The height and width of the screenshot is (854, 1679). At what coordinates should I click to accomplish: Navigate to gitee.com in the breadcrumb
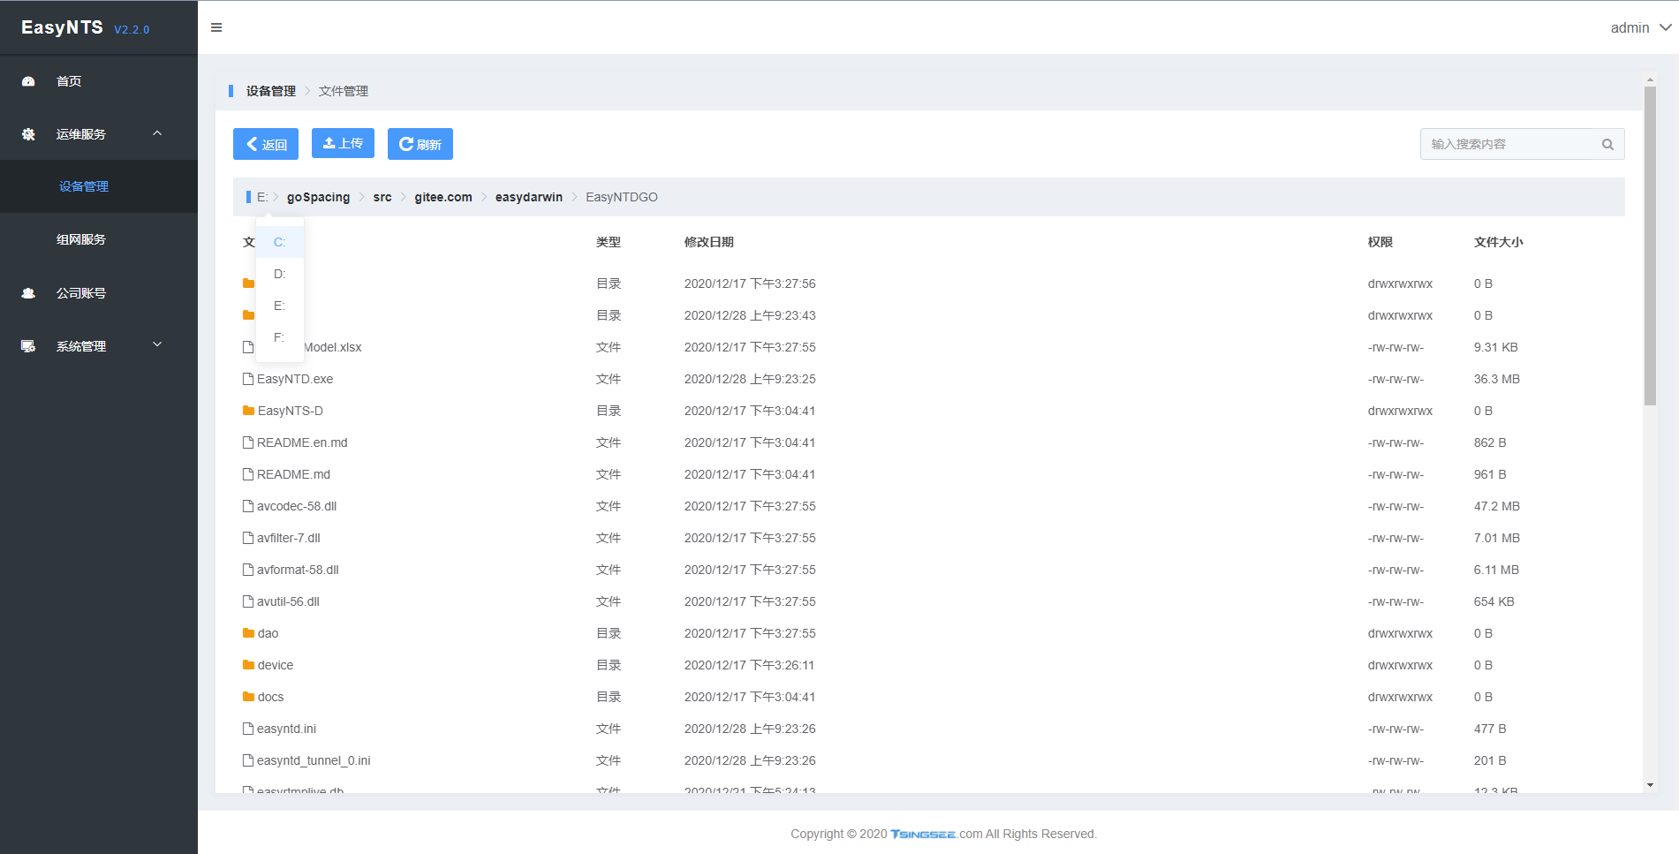pyautogui.click(x=443, y=197)
